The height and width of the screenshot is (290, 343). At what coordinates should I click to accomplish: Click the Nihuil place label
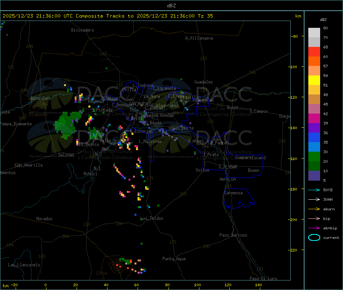90,174
